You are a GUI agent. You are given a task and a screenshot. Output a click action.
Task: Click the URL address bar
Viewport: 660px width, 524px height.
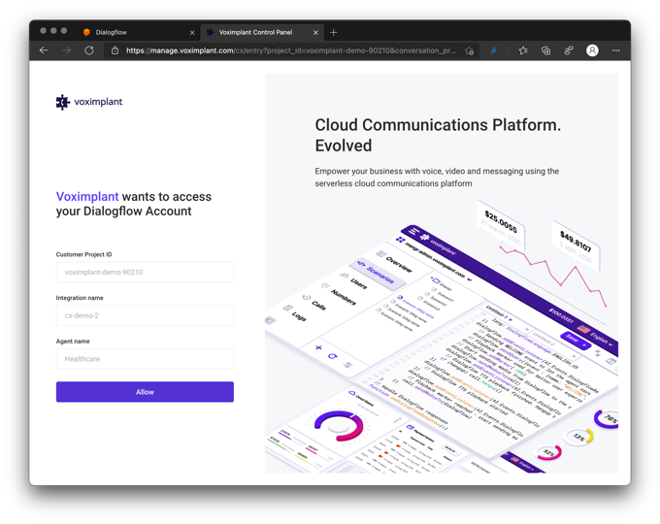point(290,50)
